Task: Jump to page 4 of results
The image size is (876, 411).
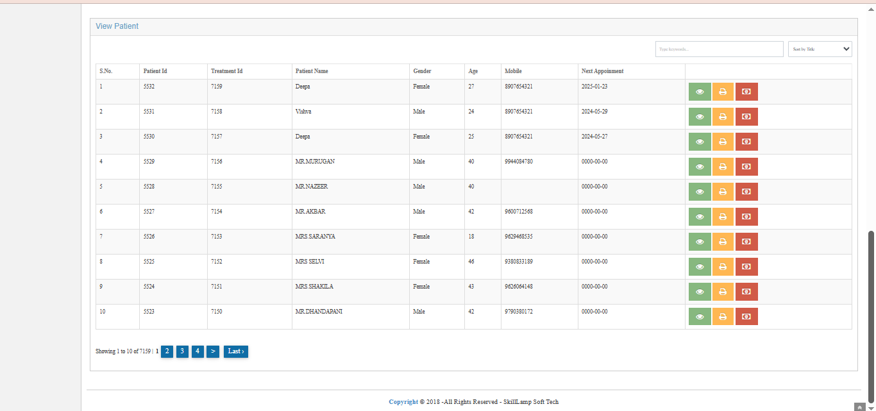Action: click(x=198, y=351)
